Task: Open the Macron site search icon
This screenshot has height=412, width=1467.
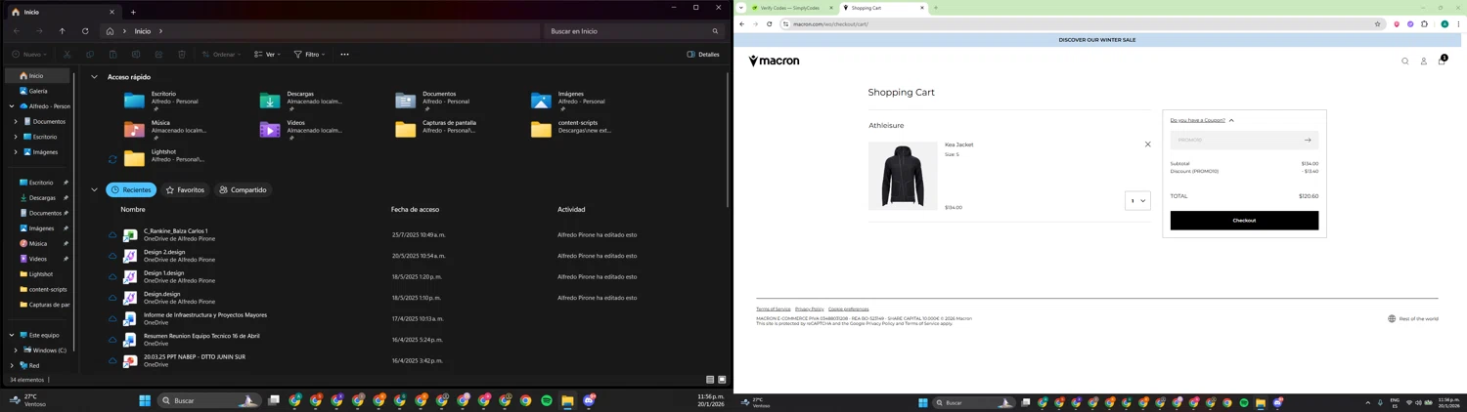Action: click(1405, 62)
